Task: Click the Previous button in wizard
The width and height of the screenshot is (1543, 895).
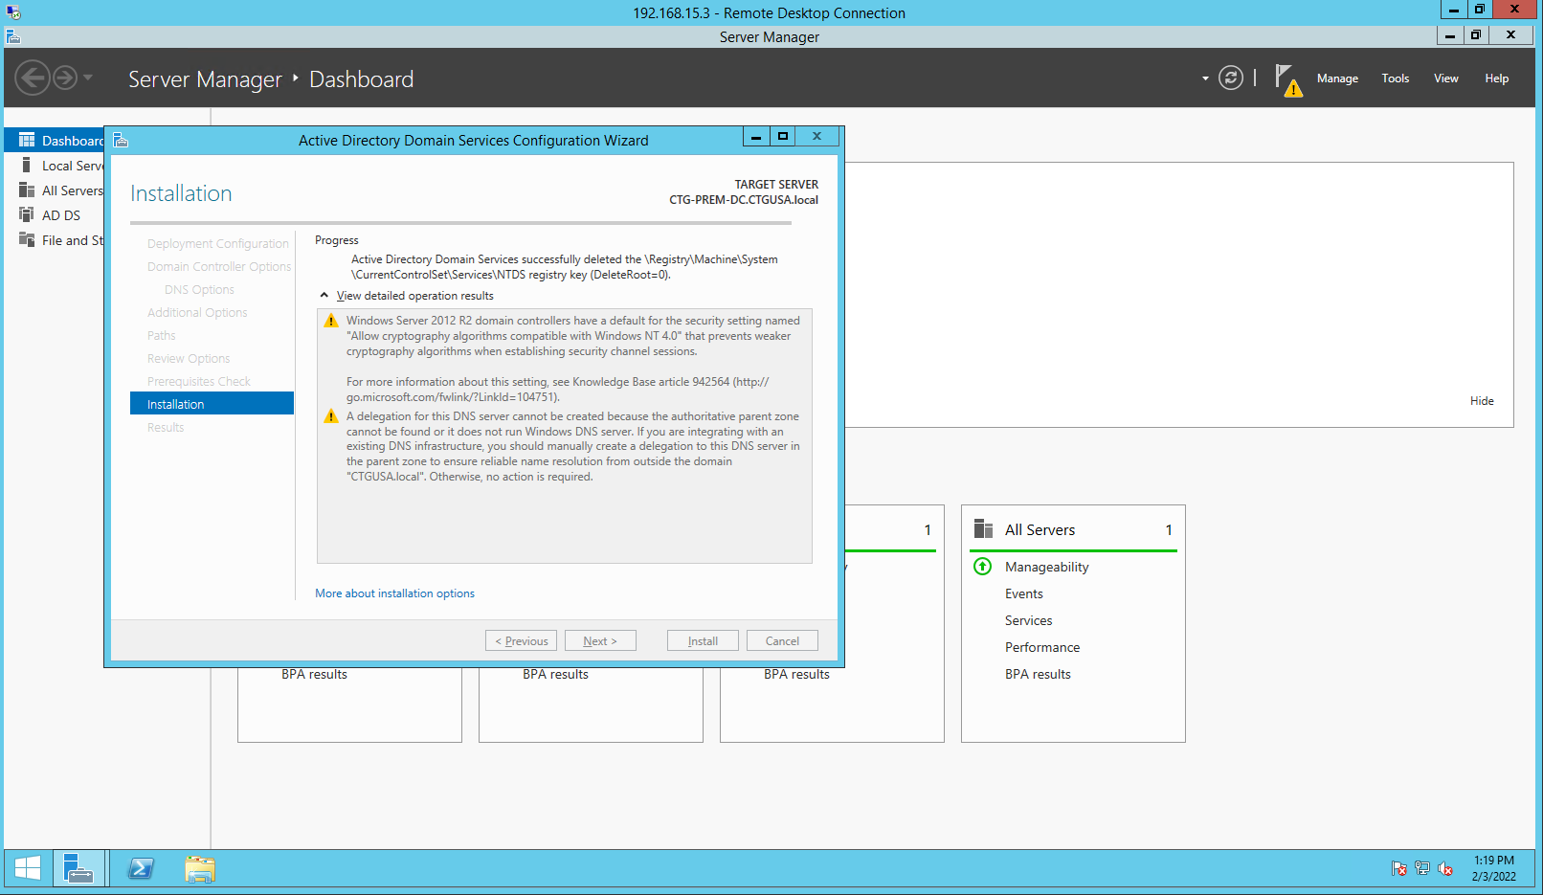Action: point(522,641)
